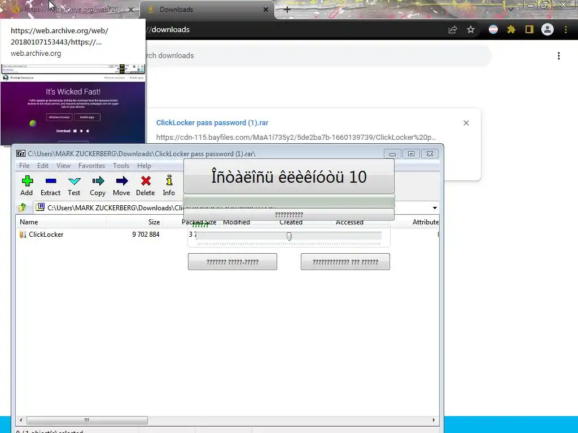578x433 pixels.
Task: Click the Chrome address bar
Action: (x=295, y=29)
